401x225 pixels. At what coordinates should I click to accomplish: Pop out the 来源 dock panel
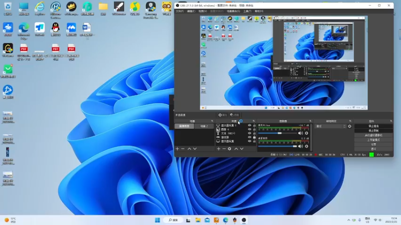click(254, 121)
